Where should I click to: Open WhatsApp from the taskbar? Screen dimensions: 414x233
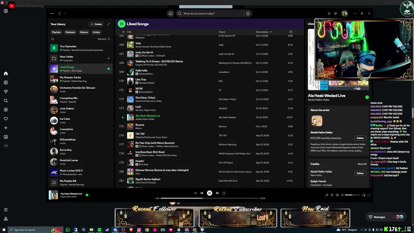tap(68, 230)
